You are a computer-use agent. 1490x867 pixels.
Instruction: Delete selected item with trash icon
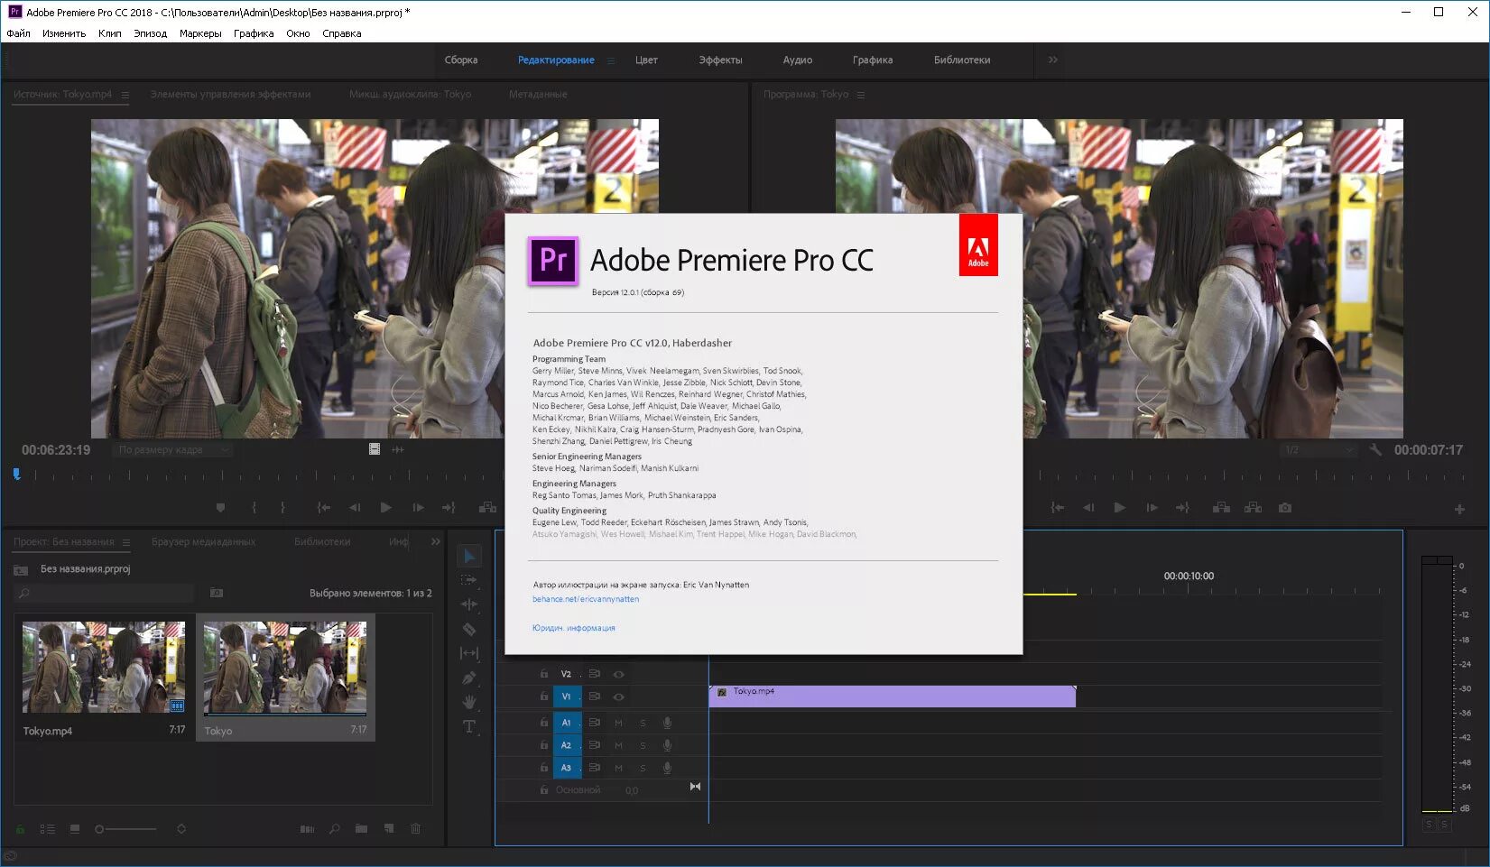[416, 829]
